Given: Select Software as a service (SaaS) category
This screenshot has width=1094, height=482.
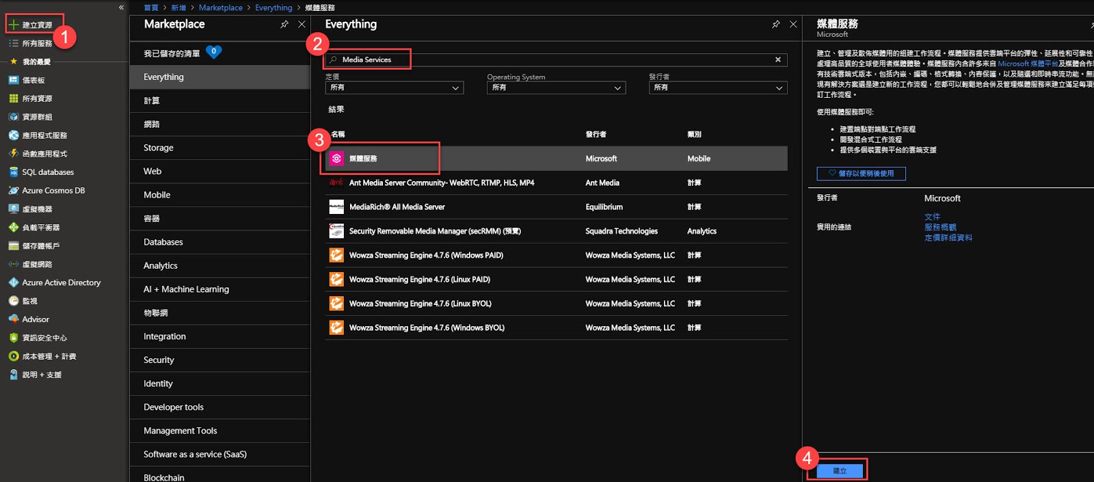Looking at the screenshot, I should (x=220, y=454).
